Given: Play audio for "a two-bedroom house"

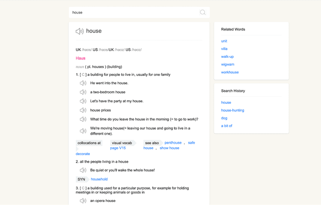Looking at the screenshot, I should [83, 92].
